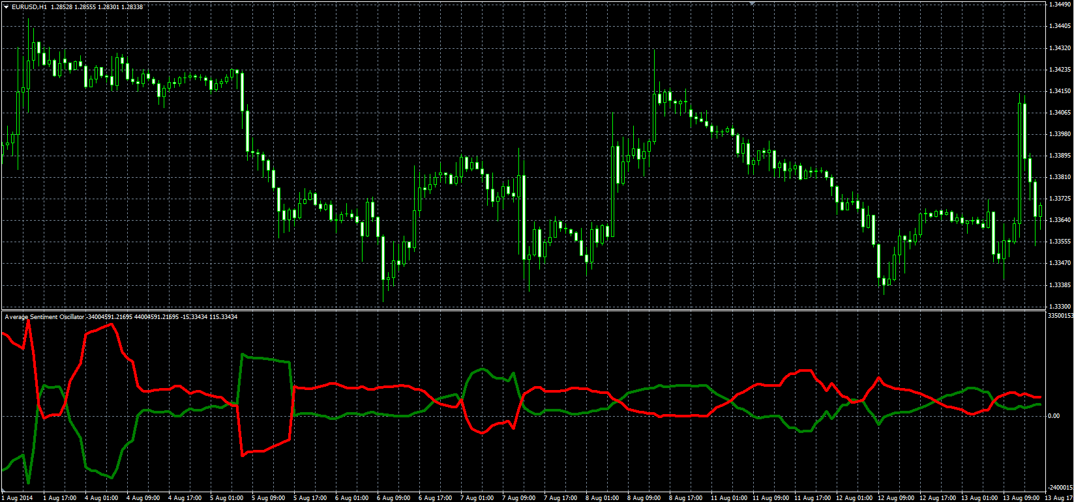Click the 1.33810 price scale label

pyautogui.click(x=1059, y=177)
